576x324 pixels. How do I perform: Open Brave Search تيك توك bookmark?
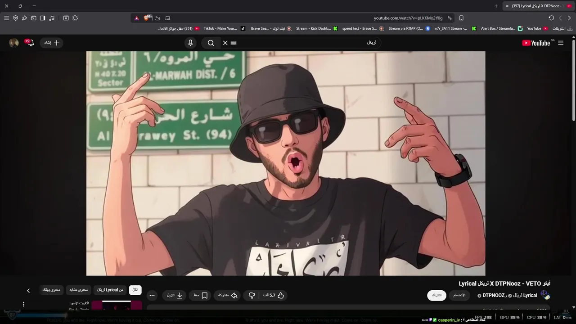point(270,28)
